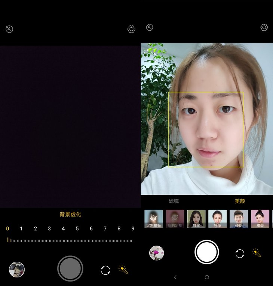This screenshot has width=273, height=286.
Task: Switch camera icon in left screen
Action: 105,270
